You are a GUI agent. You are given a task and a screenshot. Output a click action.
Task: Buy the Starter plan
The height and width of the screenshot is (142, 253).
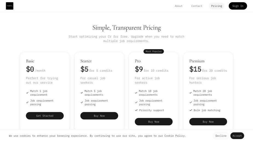click(99, 116)
